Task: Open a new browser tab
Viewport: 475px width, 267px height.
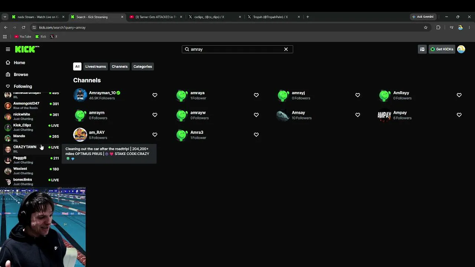Action: click(x=308, y=17)
